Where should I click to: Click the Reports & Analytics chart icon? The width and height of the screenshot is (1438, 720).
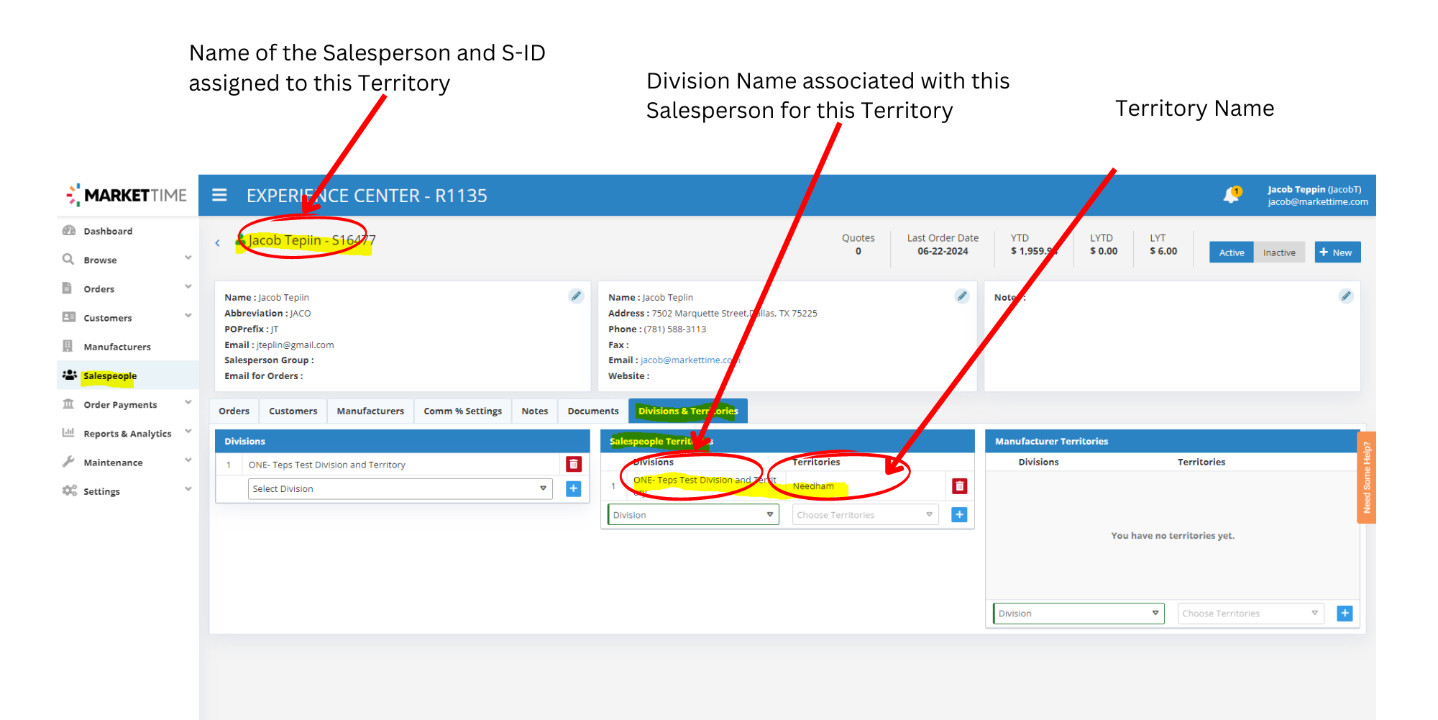pyautogui.click(x=68, y=433)
